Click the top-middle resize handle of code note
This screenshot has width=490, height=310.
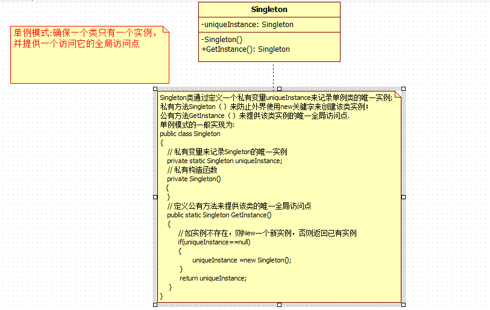coord(279,89)
